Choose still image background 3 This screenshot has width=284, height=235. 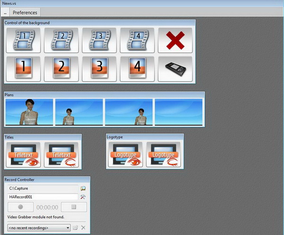99,69
